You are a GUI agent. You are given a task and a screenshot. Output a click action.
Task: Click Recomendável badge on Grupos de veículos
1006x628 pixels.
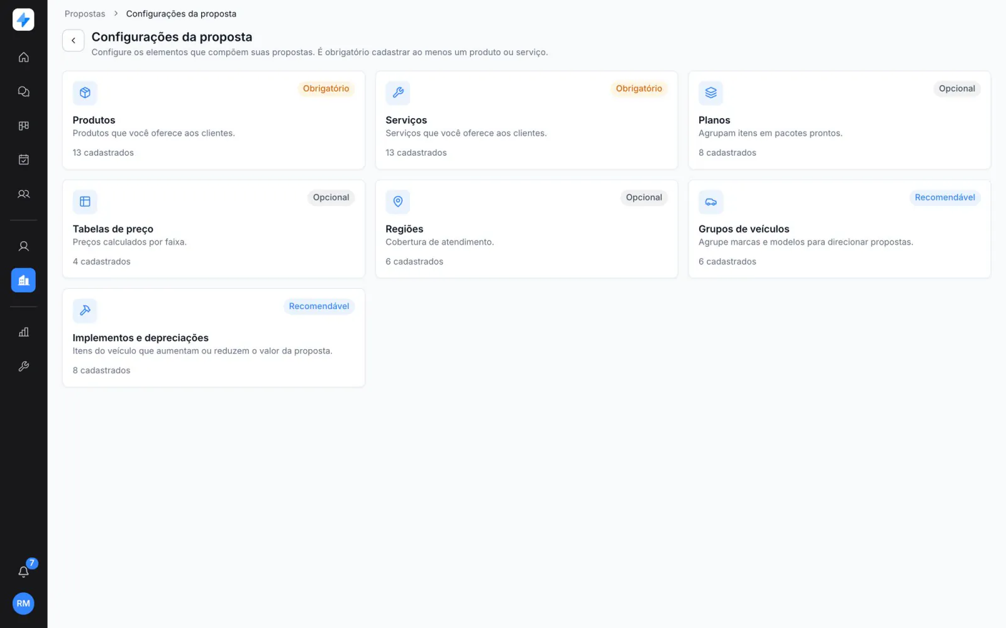pos(945,197)
